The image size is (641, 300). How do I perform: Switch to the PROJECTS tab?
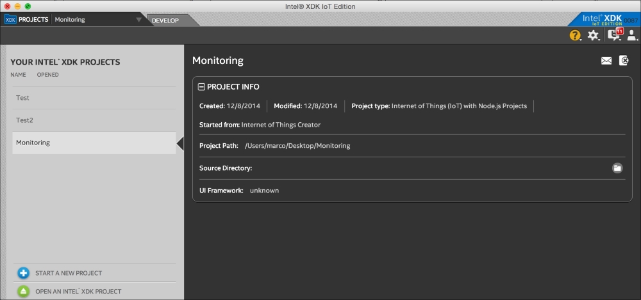[33, 19]
